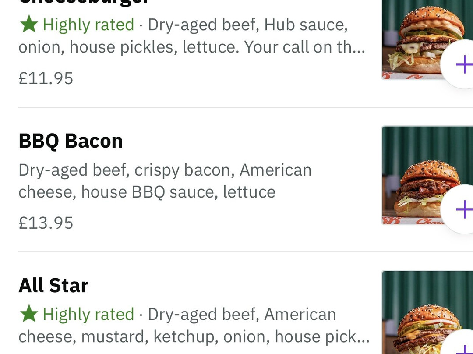Click the £11.95 price for the Cheeseburger
The height and width of the screenshot is (354, 473).
46,78
